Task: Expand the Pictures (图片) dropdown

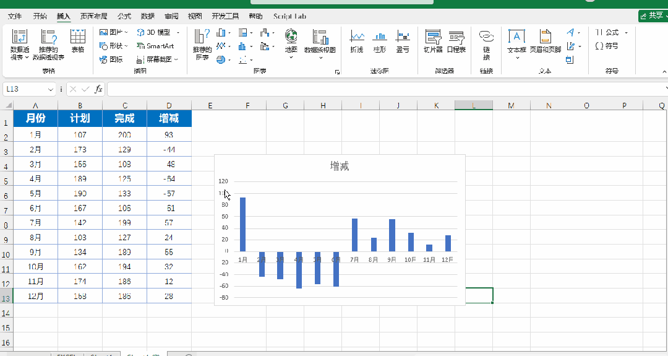Action: click(x=127, y=32)
